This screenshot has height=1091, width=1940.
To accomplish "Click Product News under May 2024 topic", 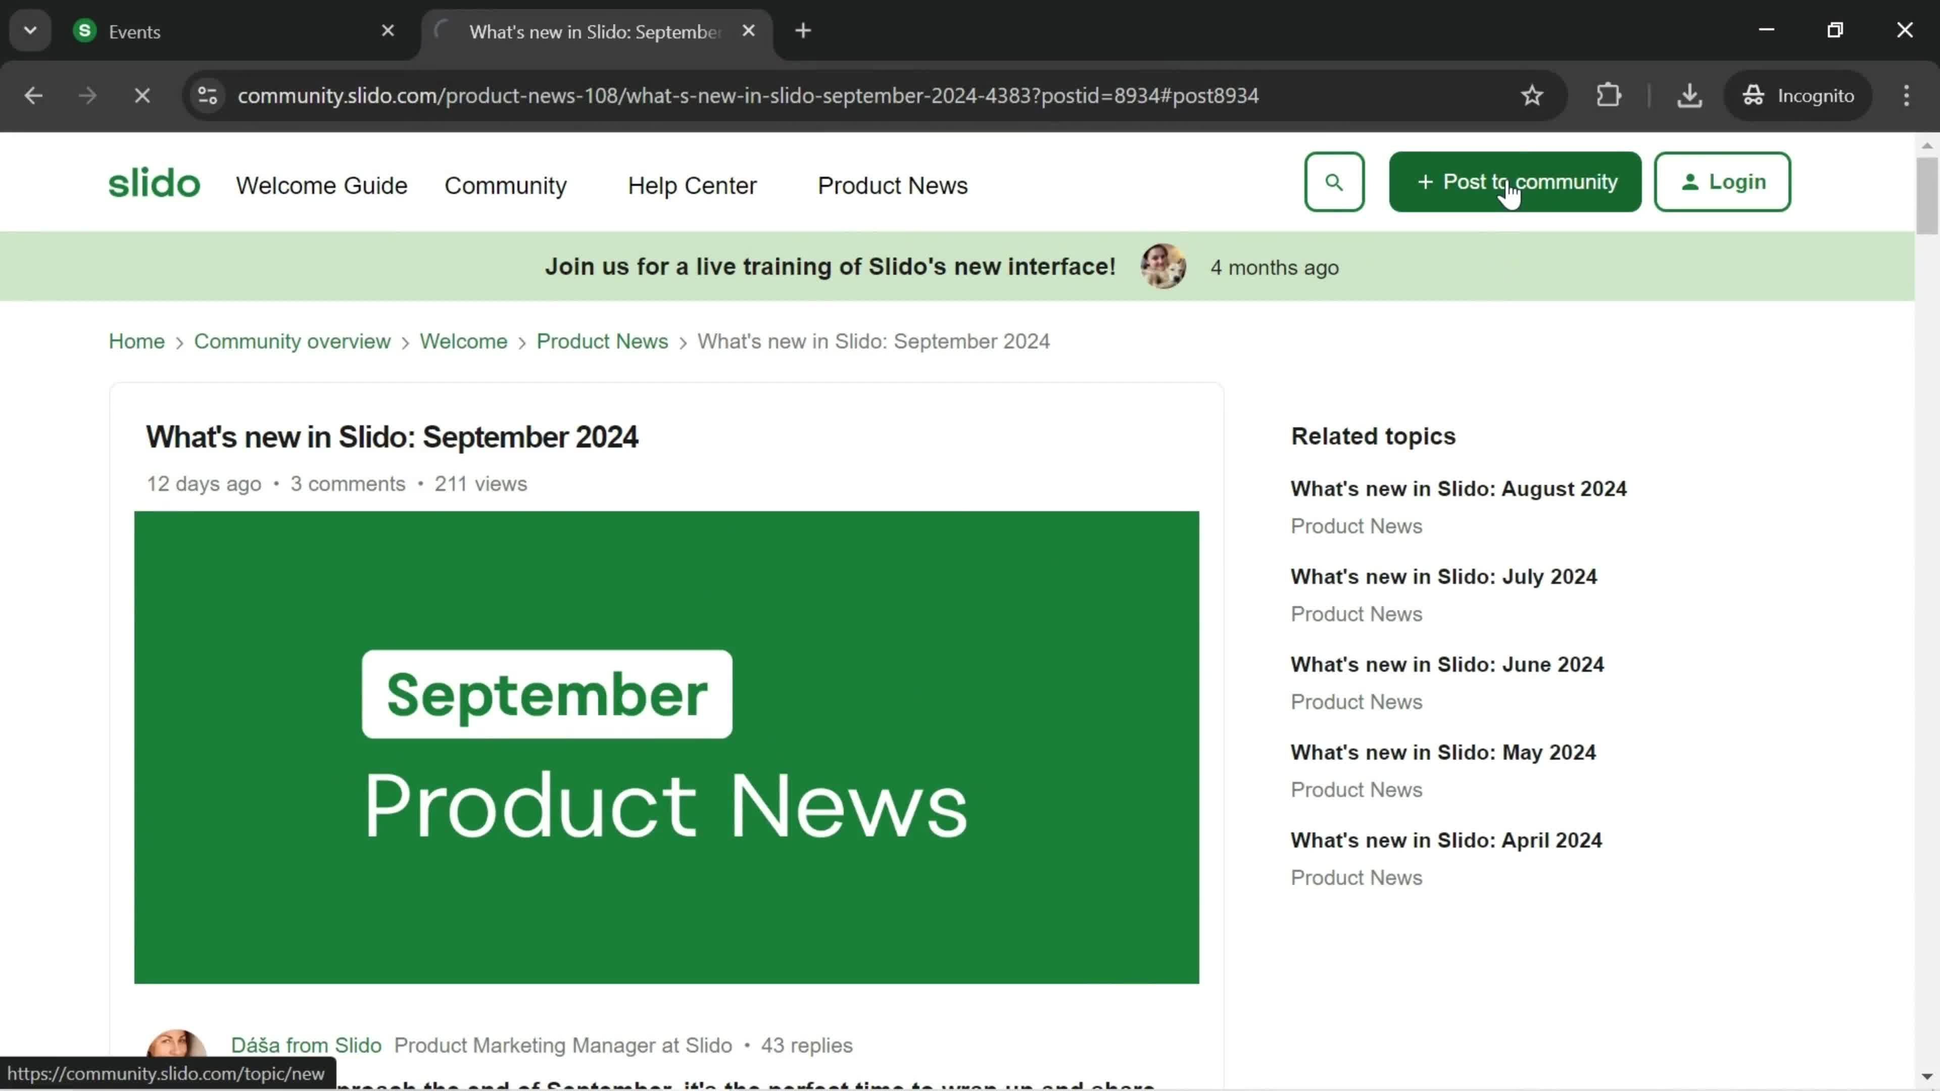I will click(1356, 789).
